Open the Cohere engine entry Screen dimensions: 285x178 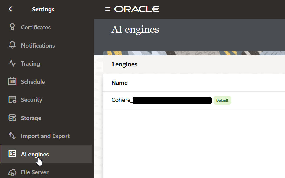click(121, 100)
